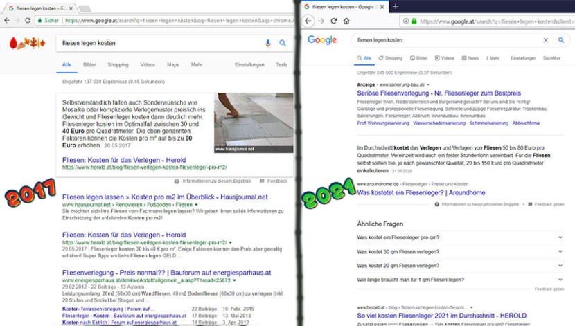Click the green padlock in the 2021 address bar
This screenshot has height=326, width=575.
click(x=414, y=21)
